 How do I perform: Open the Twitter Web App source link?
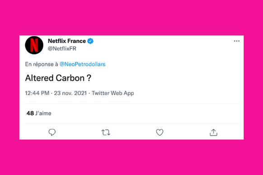point(113,93)
